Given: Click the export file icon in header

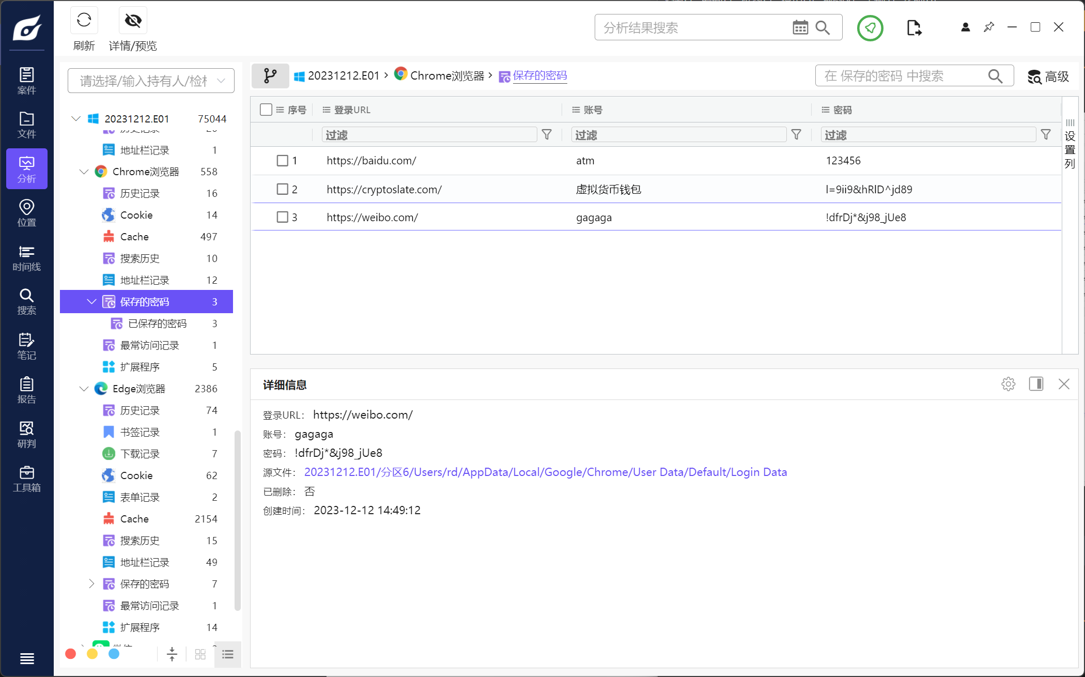Looking at the screenshot, I should coord(913,28).
